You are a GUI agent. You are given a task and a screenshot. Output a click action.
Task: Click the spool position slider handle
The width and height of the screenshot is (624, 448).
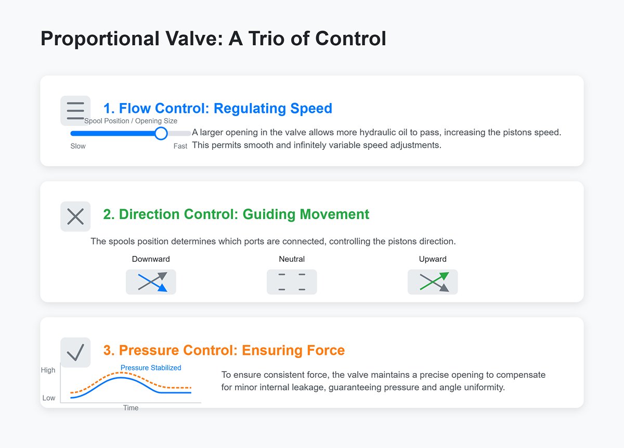coord(161,133)
